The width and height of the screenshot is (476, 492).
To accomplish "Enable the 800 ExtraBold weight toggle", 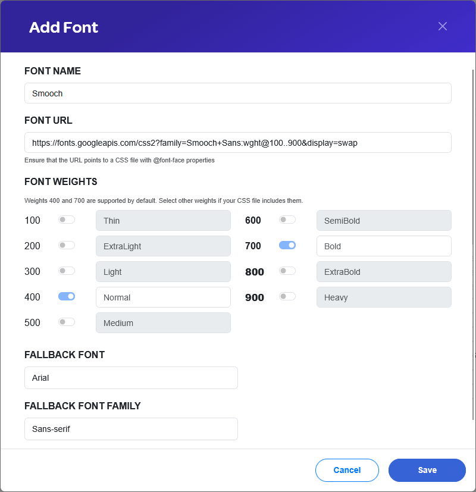I will click(x=287, y=271).
